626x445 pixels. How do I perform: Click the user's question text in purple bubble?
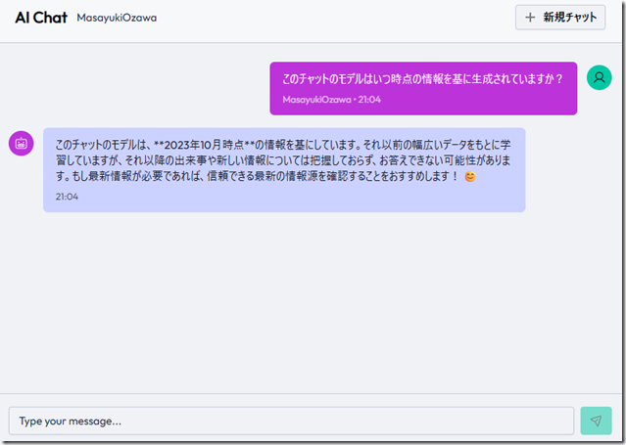[422, 79]
